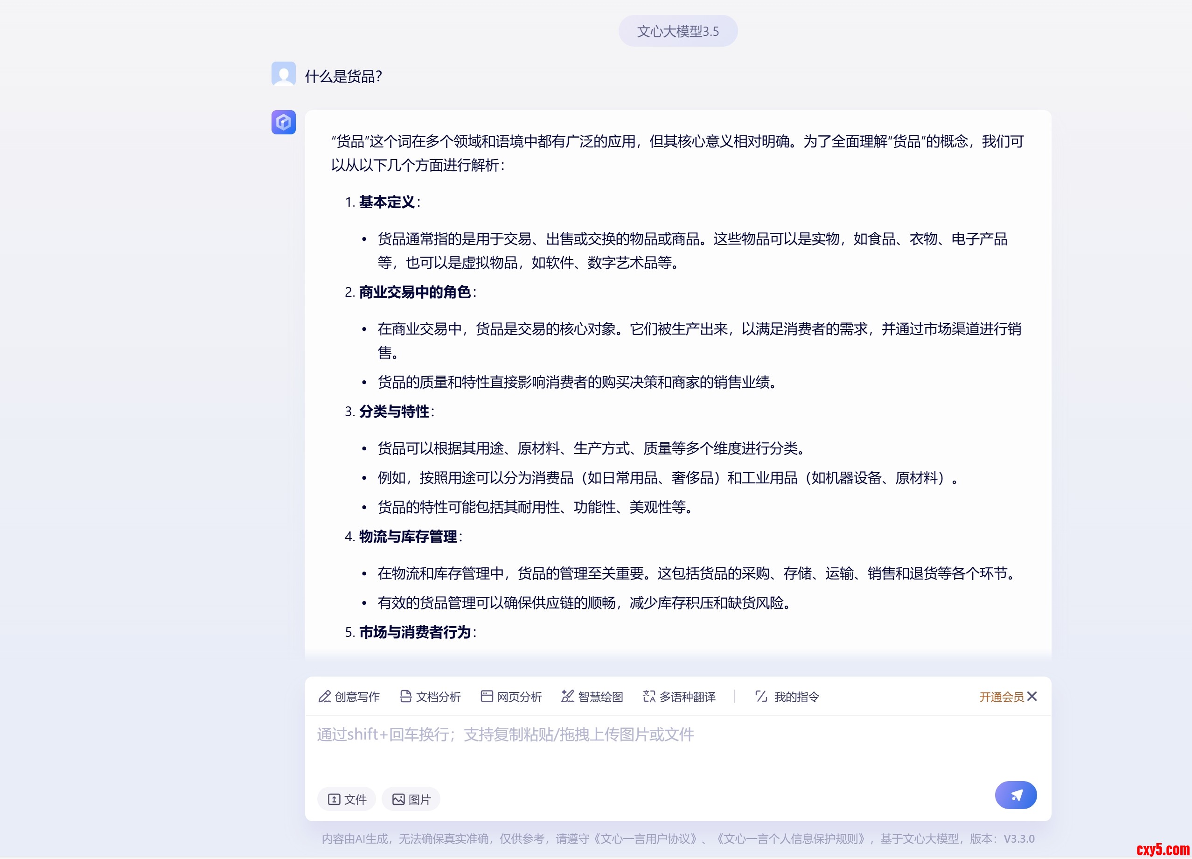Open 《文心一言用户协议》 link
This screenshot has width=1192, height=859.
(x=646, y=838)
